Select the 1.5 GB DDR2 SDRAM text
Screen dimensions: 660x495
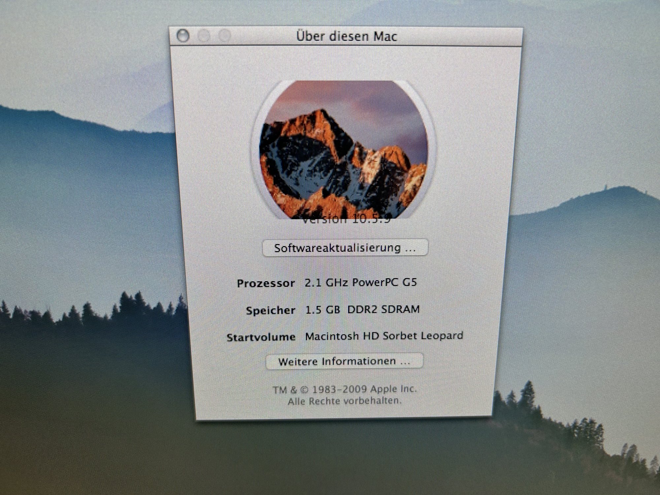[362, 310]
